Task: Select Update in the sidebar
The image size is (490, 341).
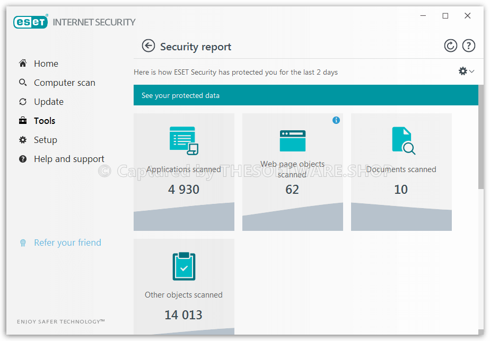Action: coord(48,102)
